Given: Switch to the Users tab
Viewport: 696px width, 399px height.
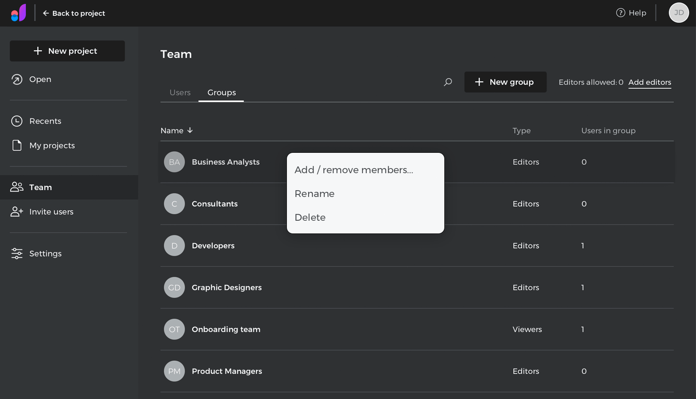Looking at the screenshot, I should coord(180,93).
